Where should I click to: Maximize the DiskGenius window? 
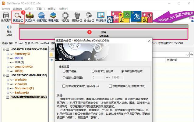[179, 3]
